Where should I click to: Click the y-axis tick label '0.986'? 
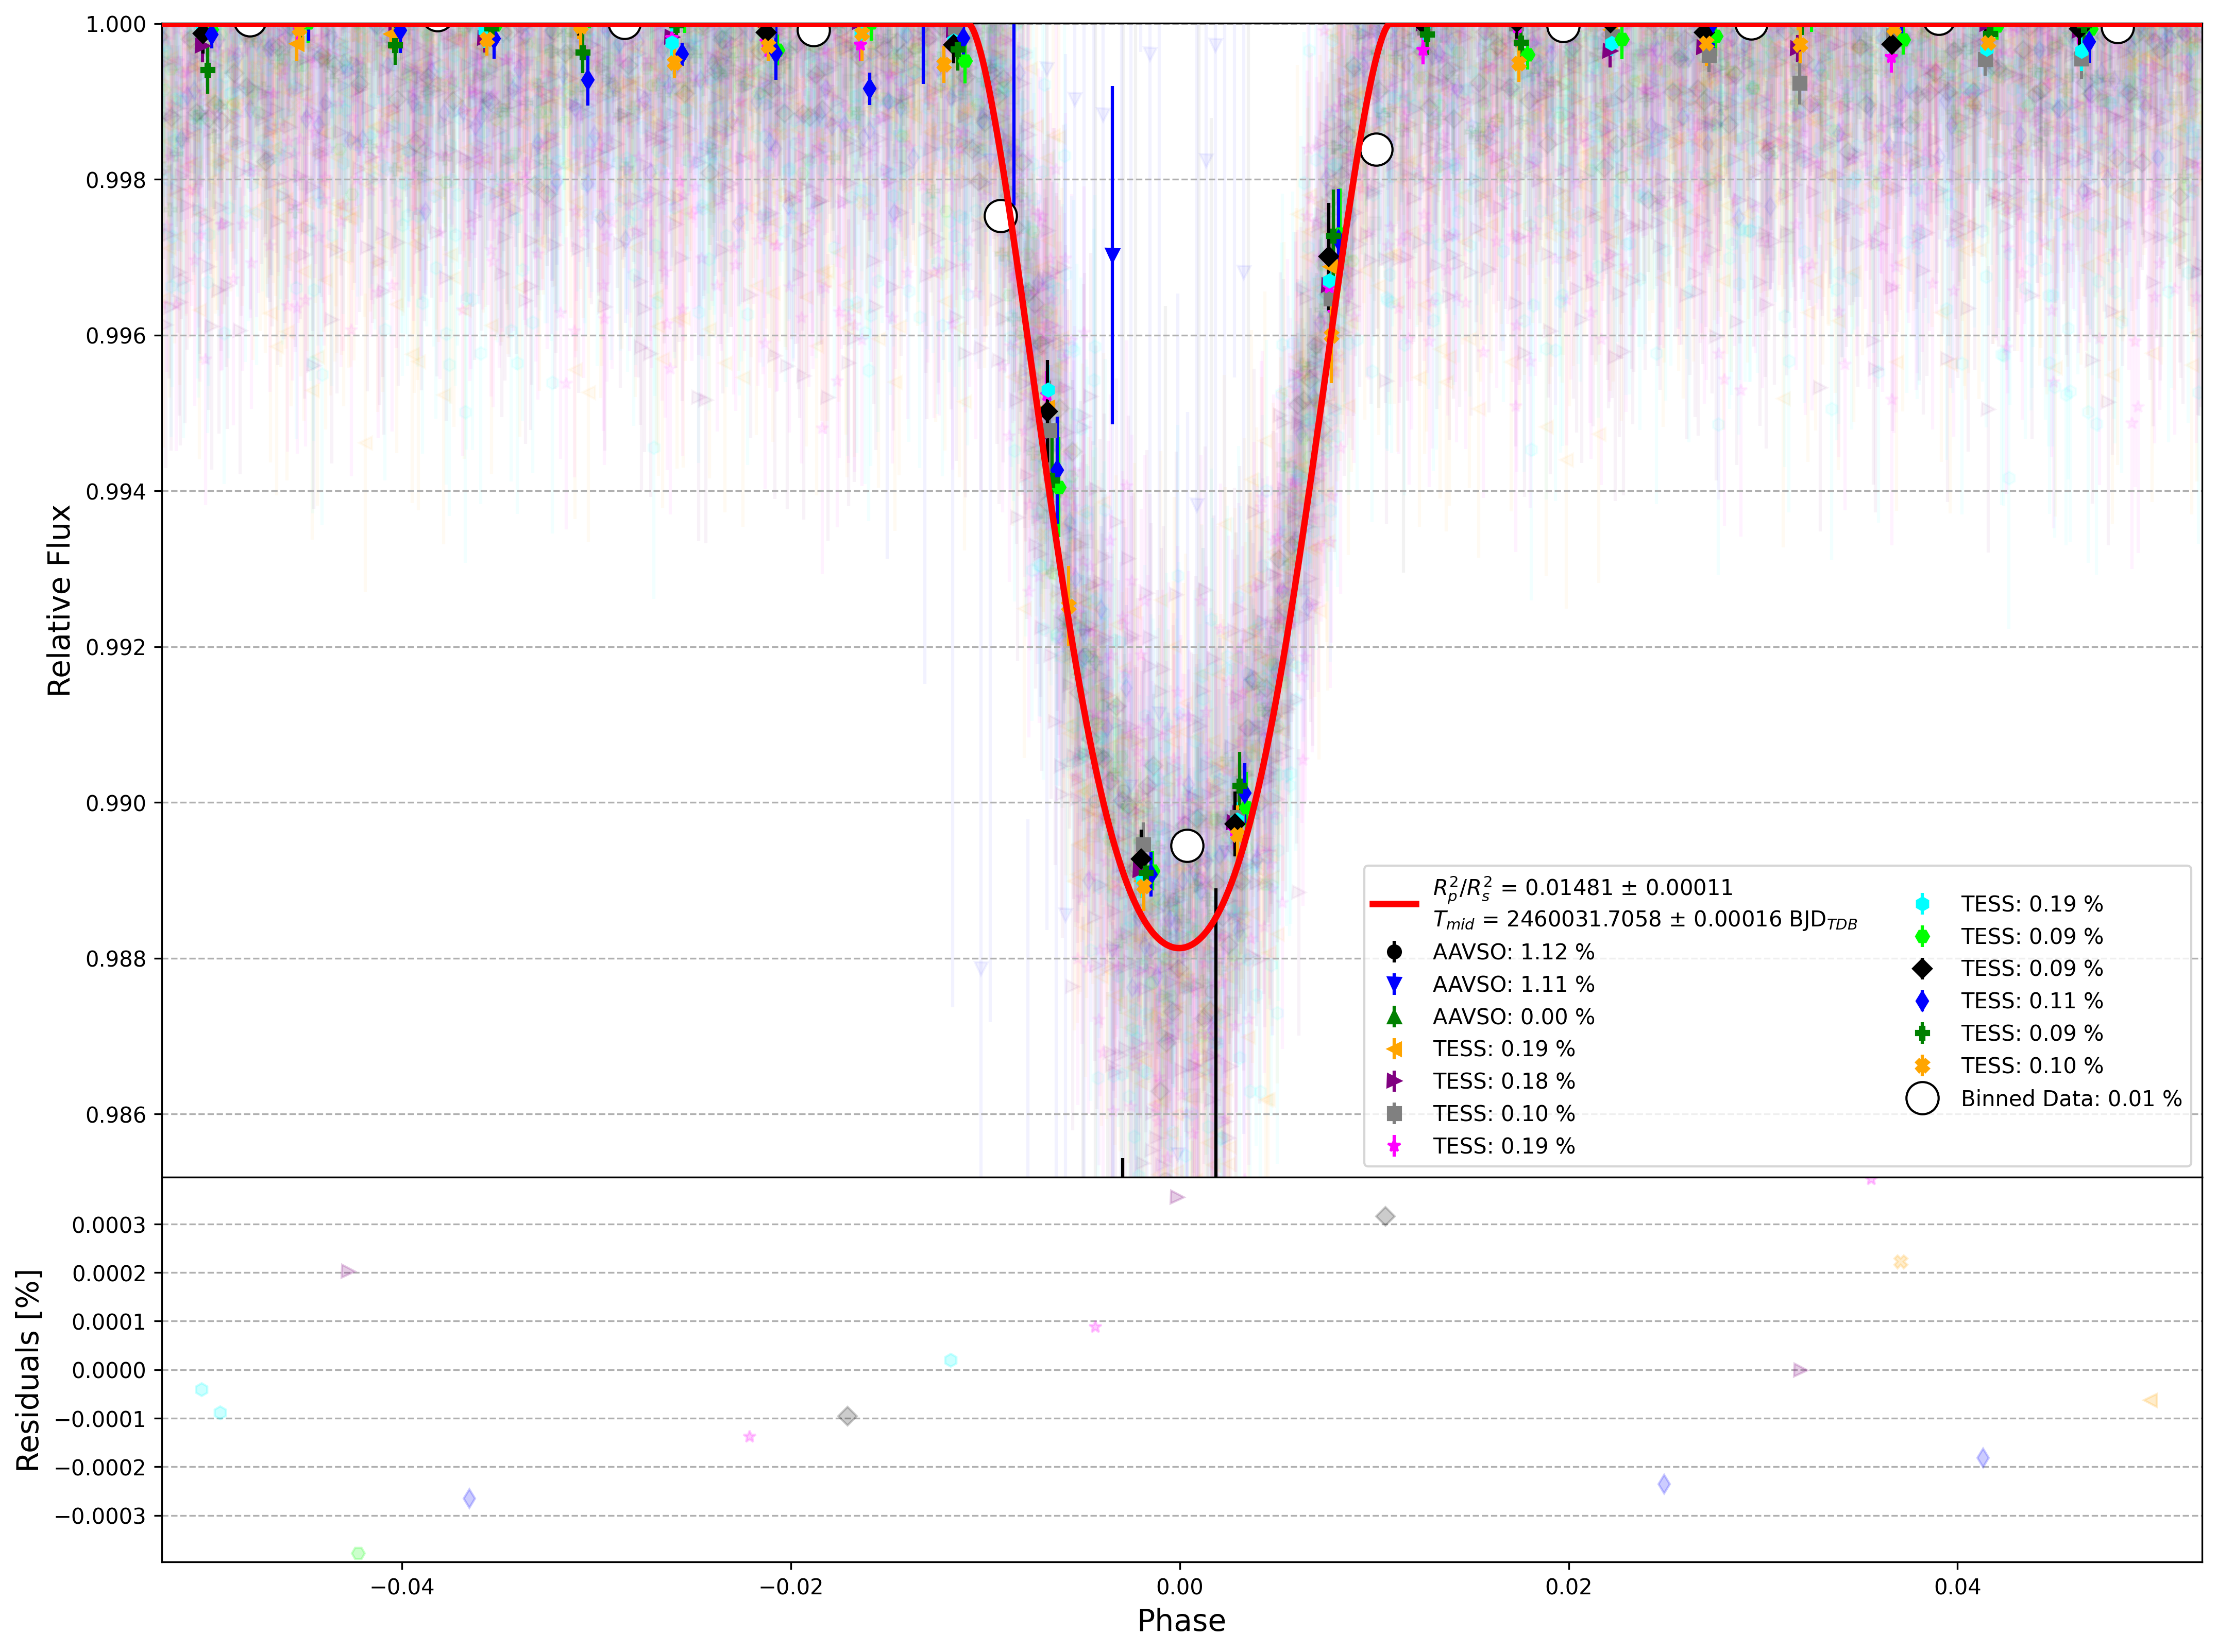116,1115
